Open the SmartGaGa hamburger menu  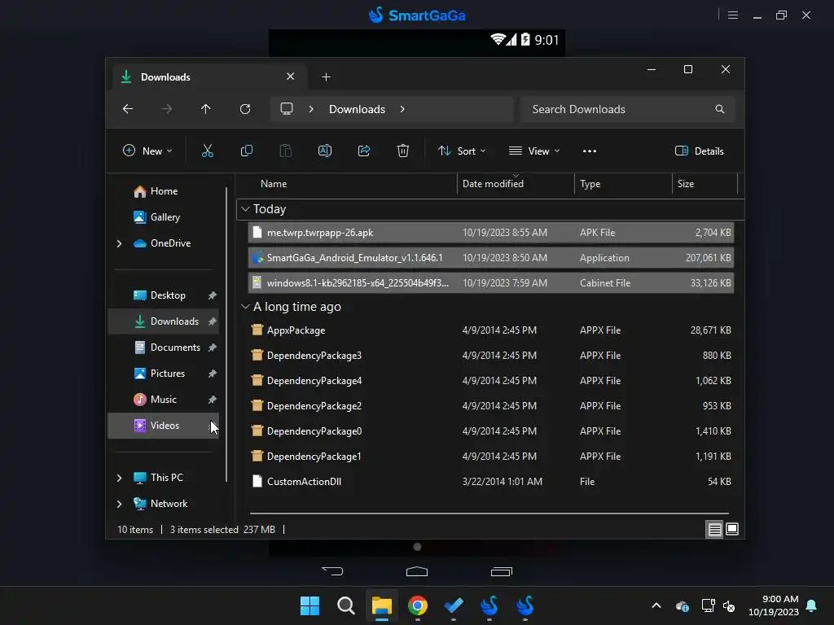coord(733,15)
